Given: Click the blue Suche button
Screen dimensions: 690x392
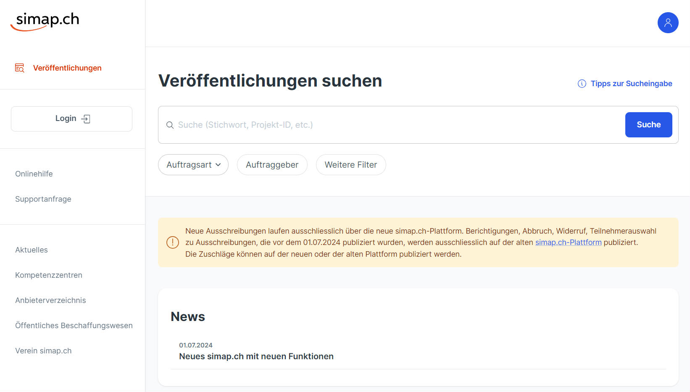Looking at the screenshot, I should coord(648,125).
